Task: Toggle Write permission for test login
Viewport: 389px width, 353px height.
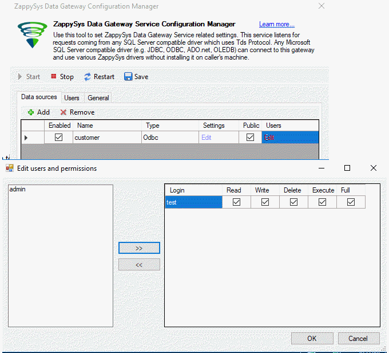Action: [265, 202]
